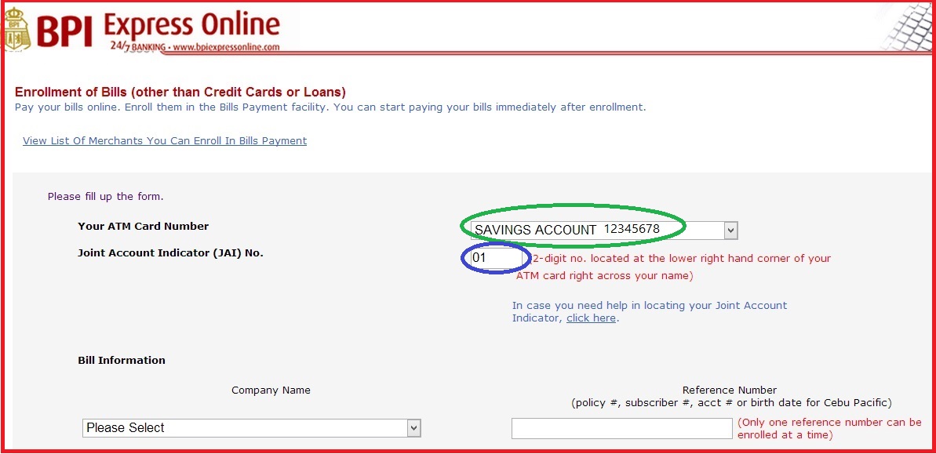The height and width of the screenshot is (454, 936).
Task: Click the 'Company Name' column label
Action: coord(271,390)
